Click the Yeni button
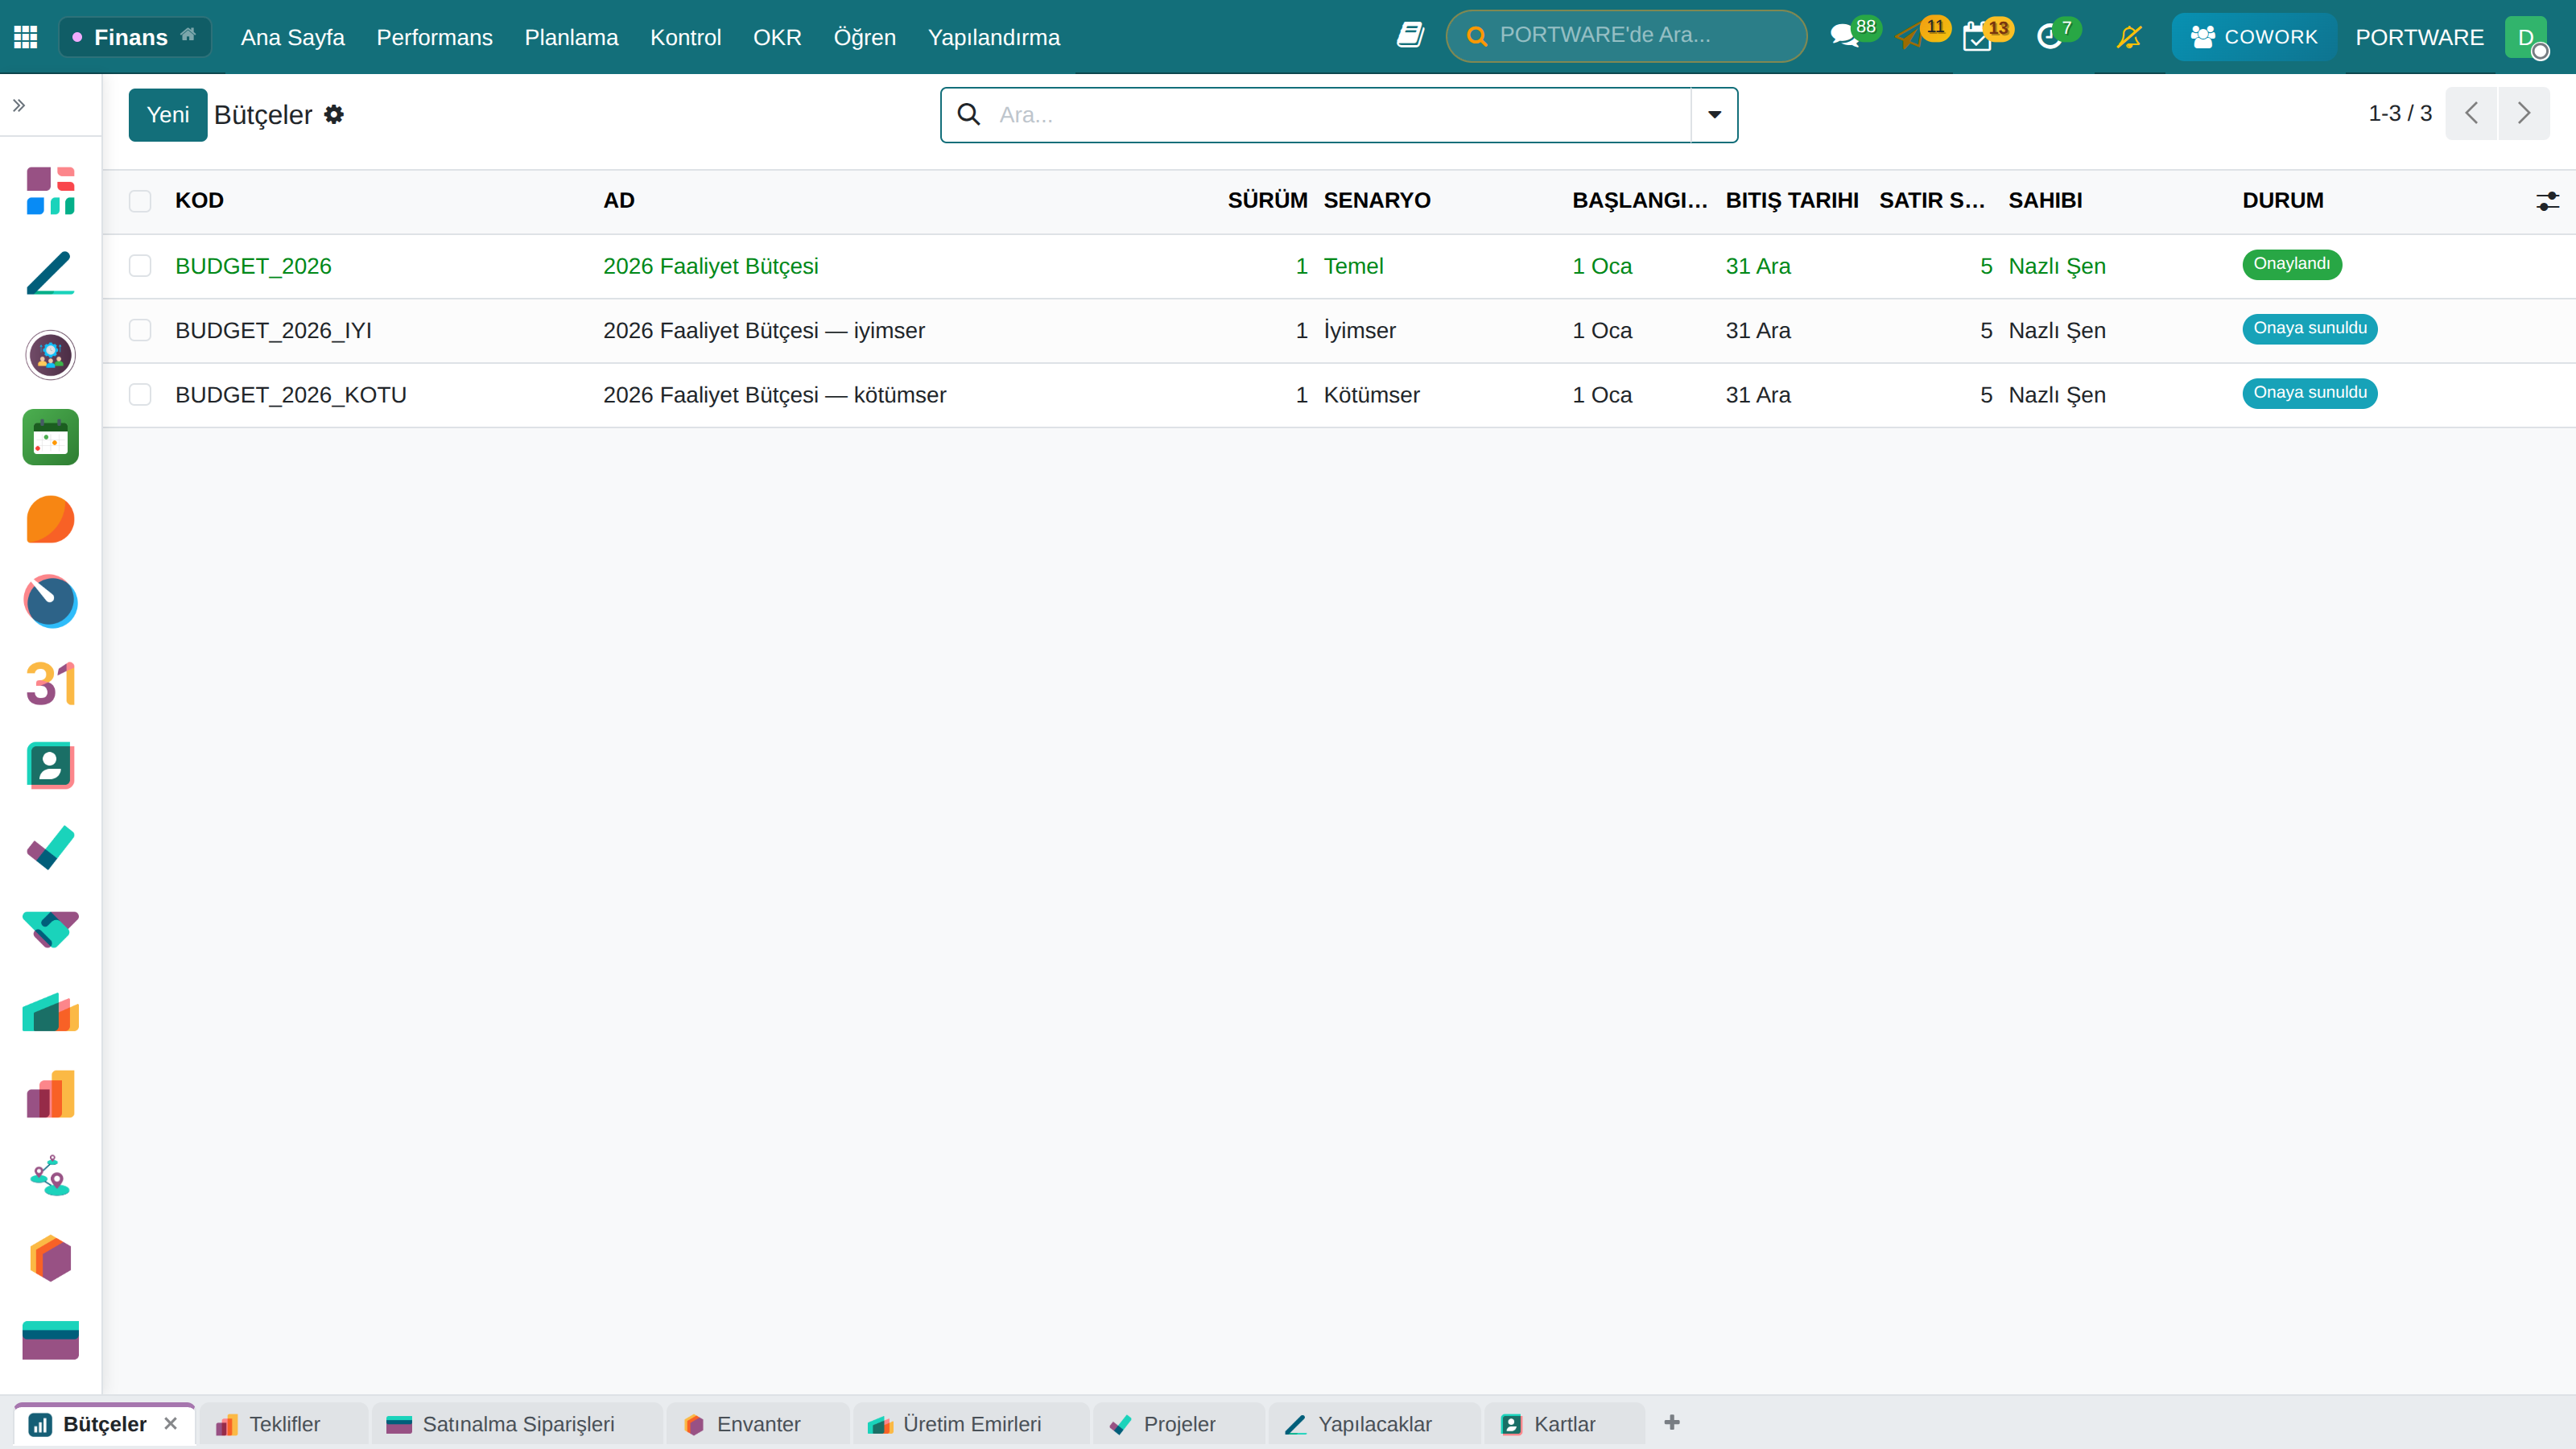Viewport: 2576px width, 1449px height. [168, 115]
